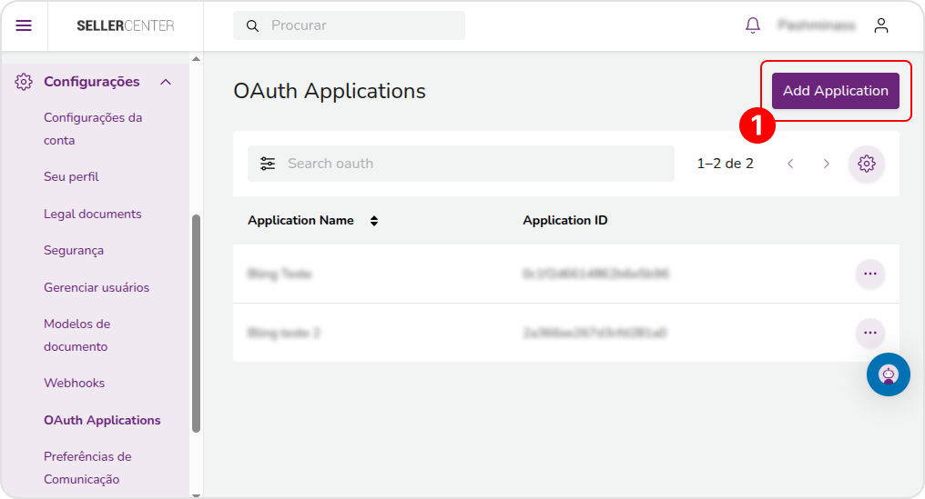The width and height of the screenshot is (925, 499).
Task: Click the notifications bell icon
Action: point(753,25)
